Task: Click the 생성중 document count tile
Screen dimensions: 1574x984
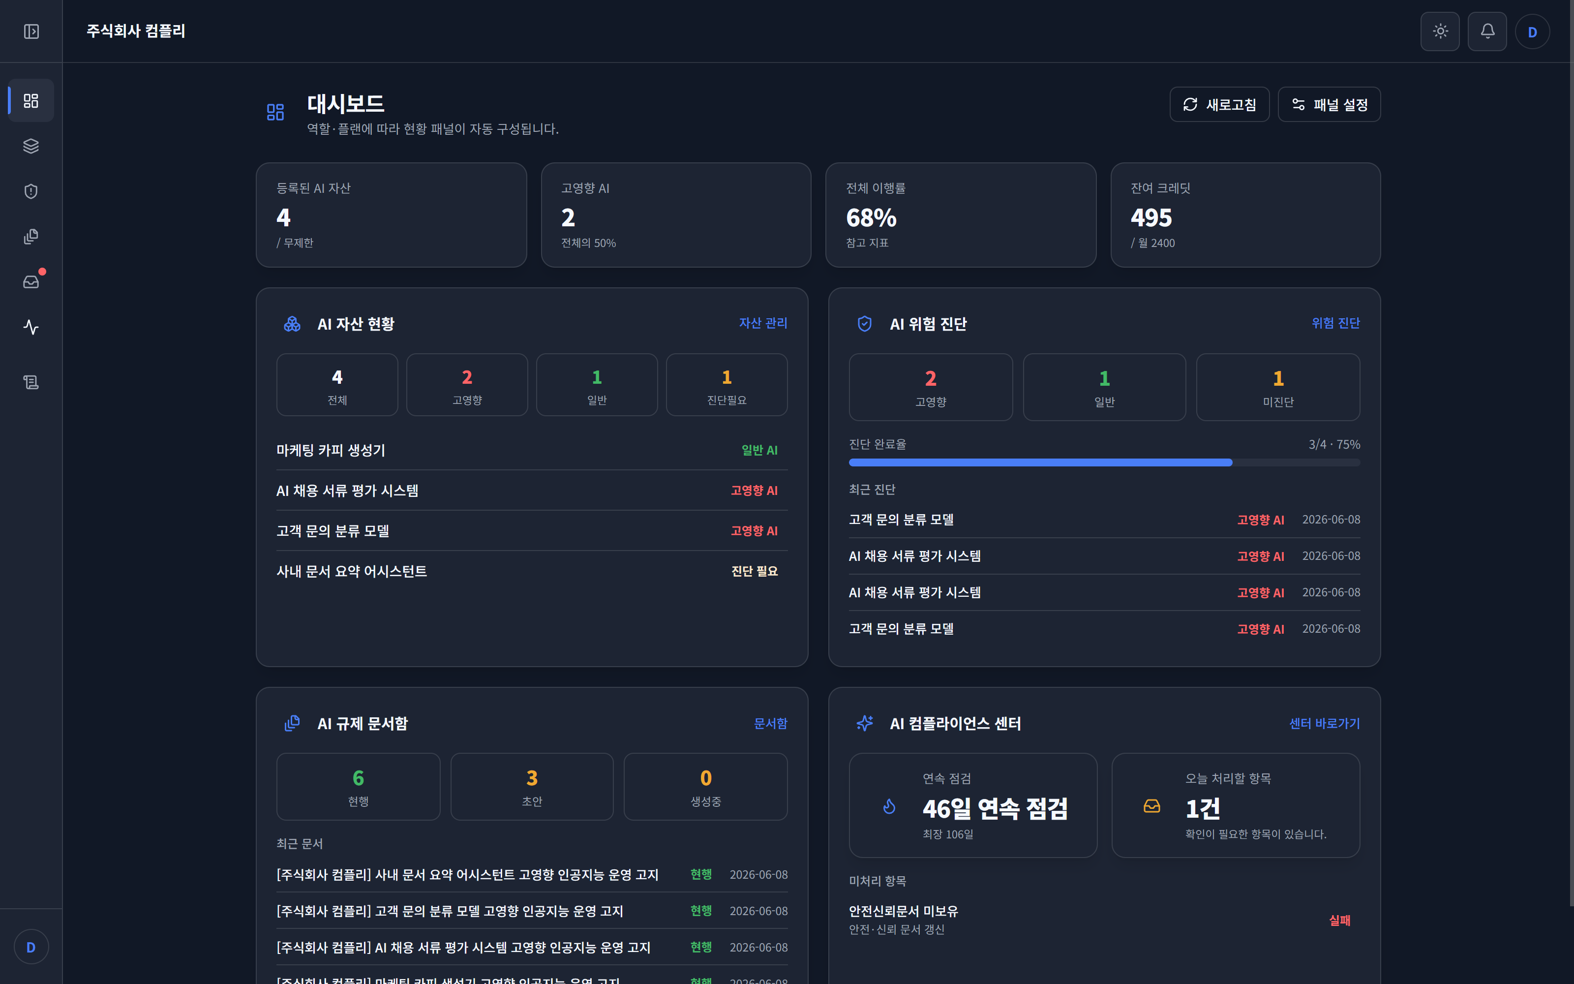Action: tap(706, 787)
